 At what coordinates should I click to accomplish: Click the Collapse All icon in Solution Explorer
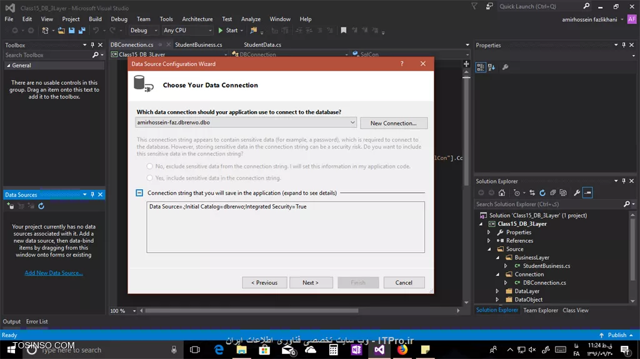[x=552, y=192]
